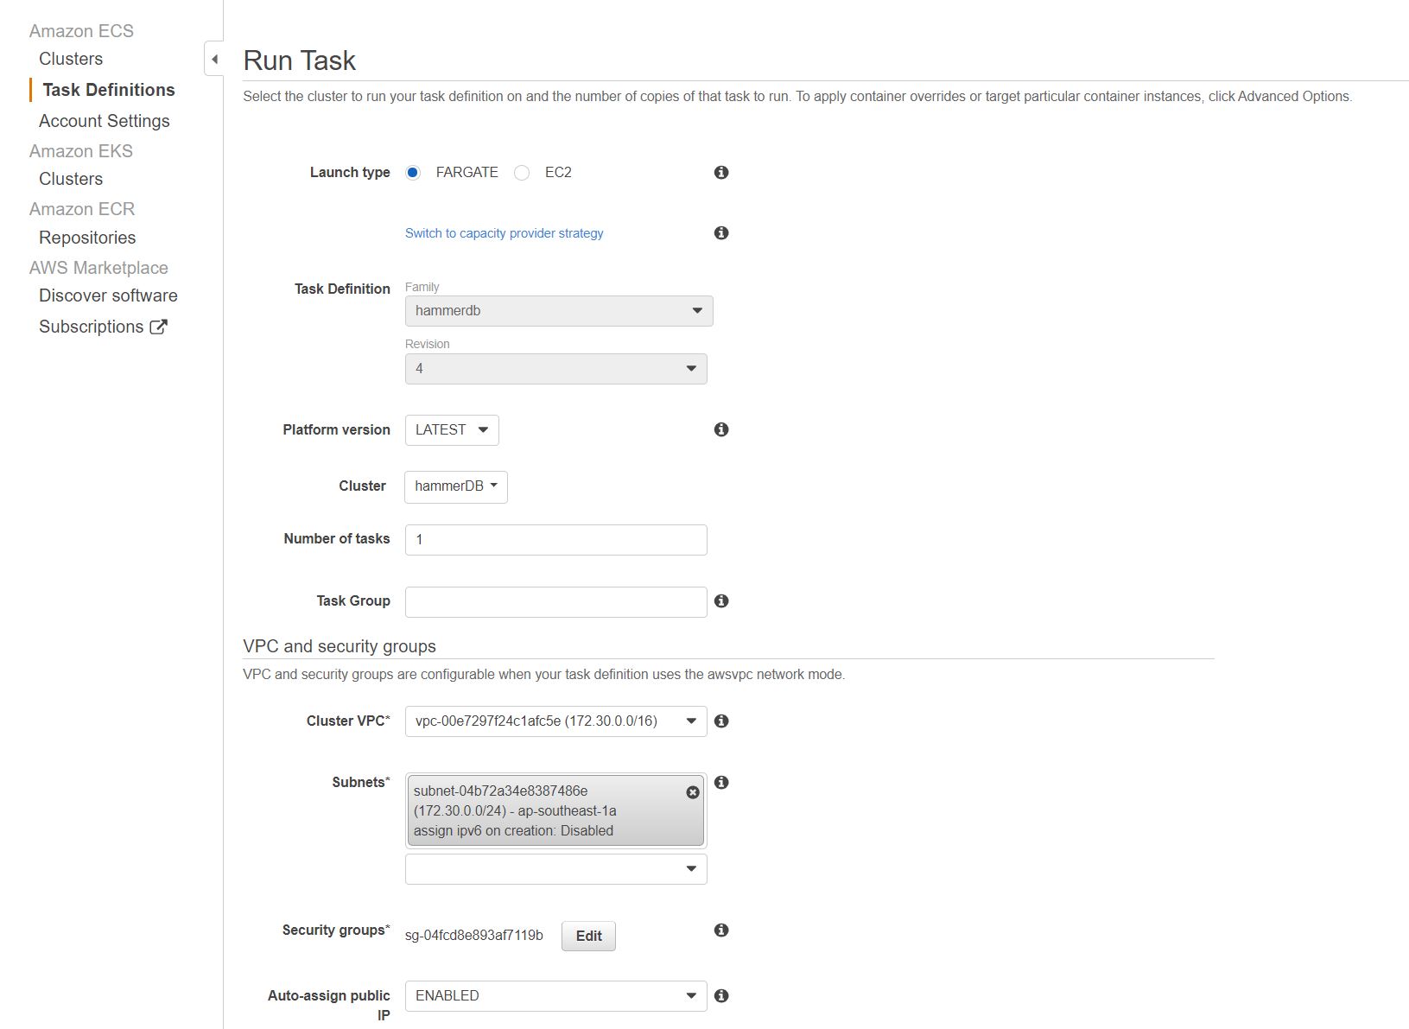Click info icon next to Platform version
This screenshot has height=1029, width=1409.
721,429
